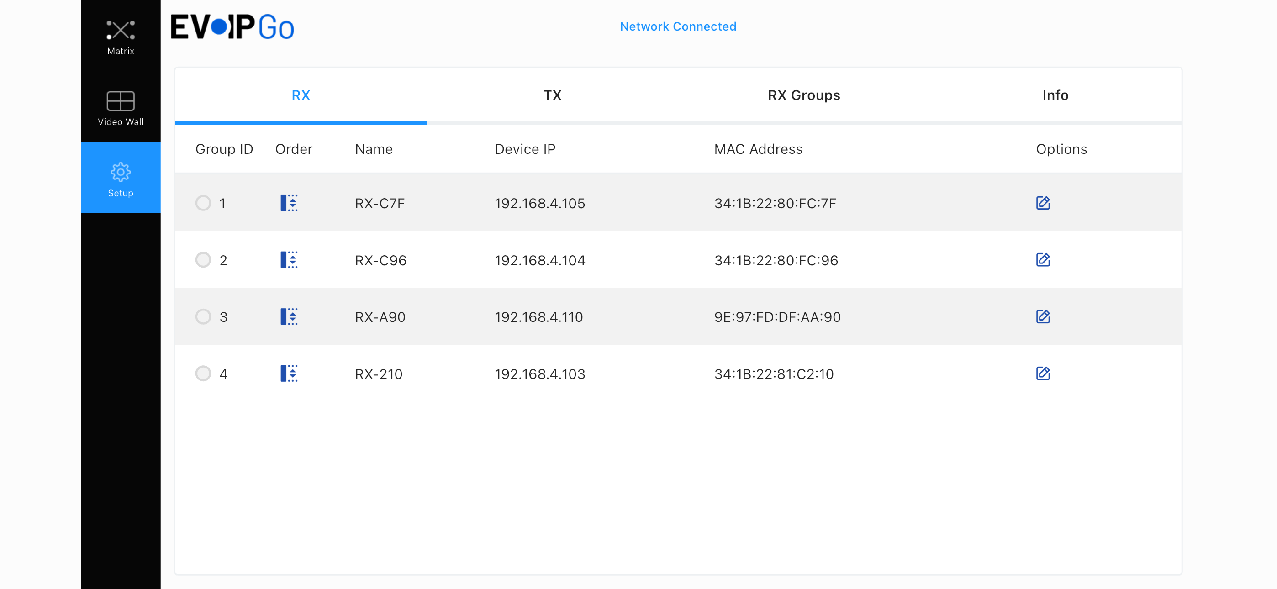
Task: Click the MAC Address column header
Action: click(758, 149)
